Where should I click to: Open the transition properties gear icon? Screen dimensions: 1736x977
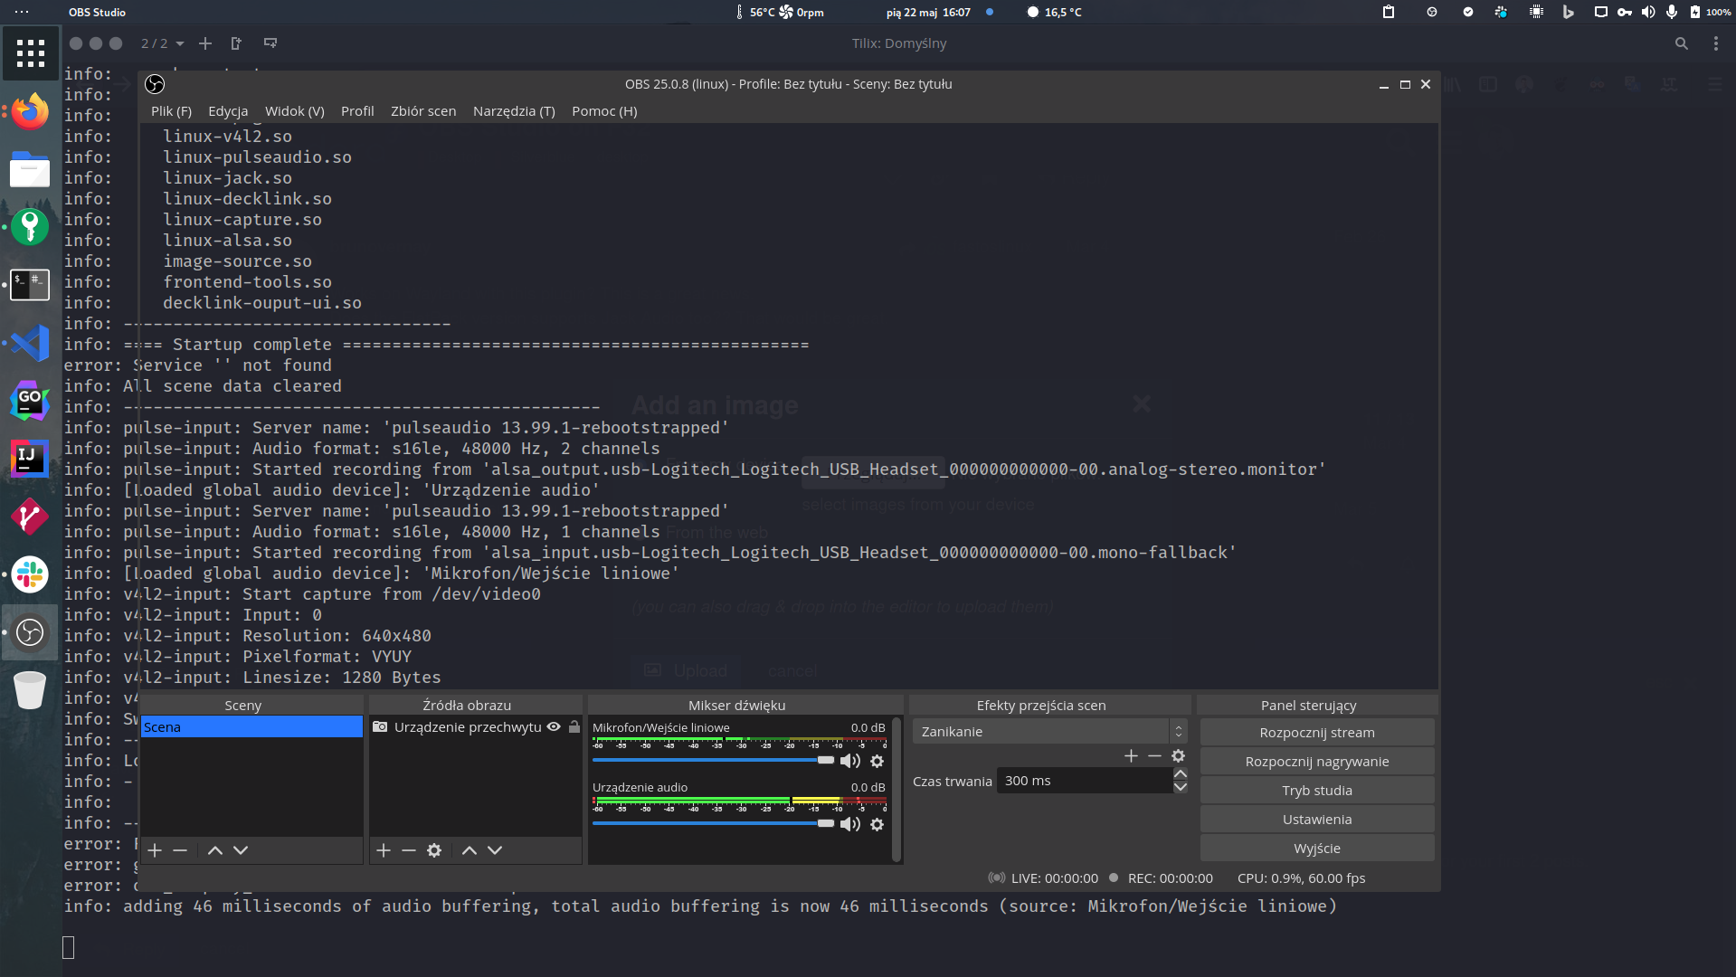click(x=1178, y=756)
